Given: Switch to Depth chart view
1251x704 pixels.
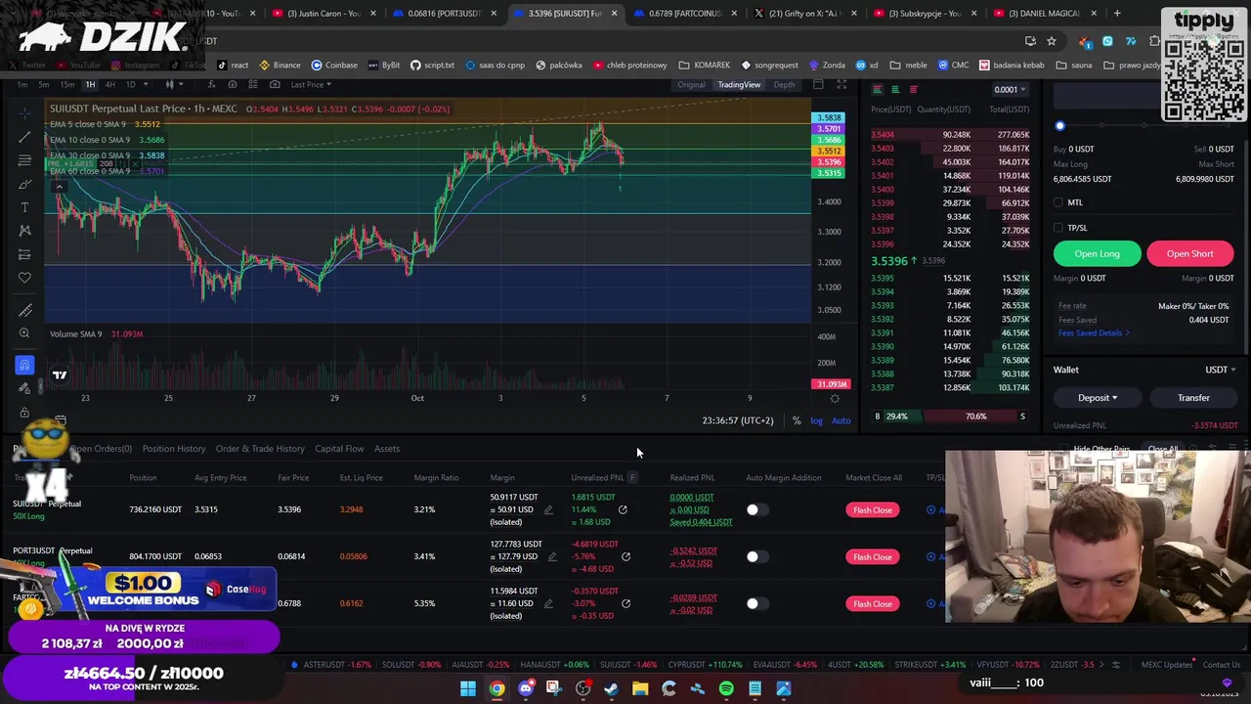Looking at the screenshot, I should pos(784,85).
